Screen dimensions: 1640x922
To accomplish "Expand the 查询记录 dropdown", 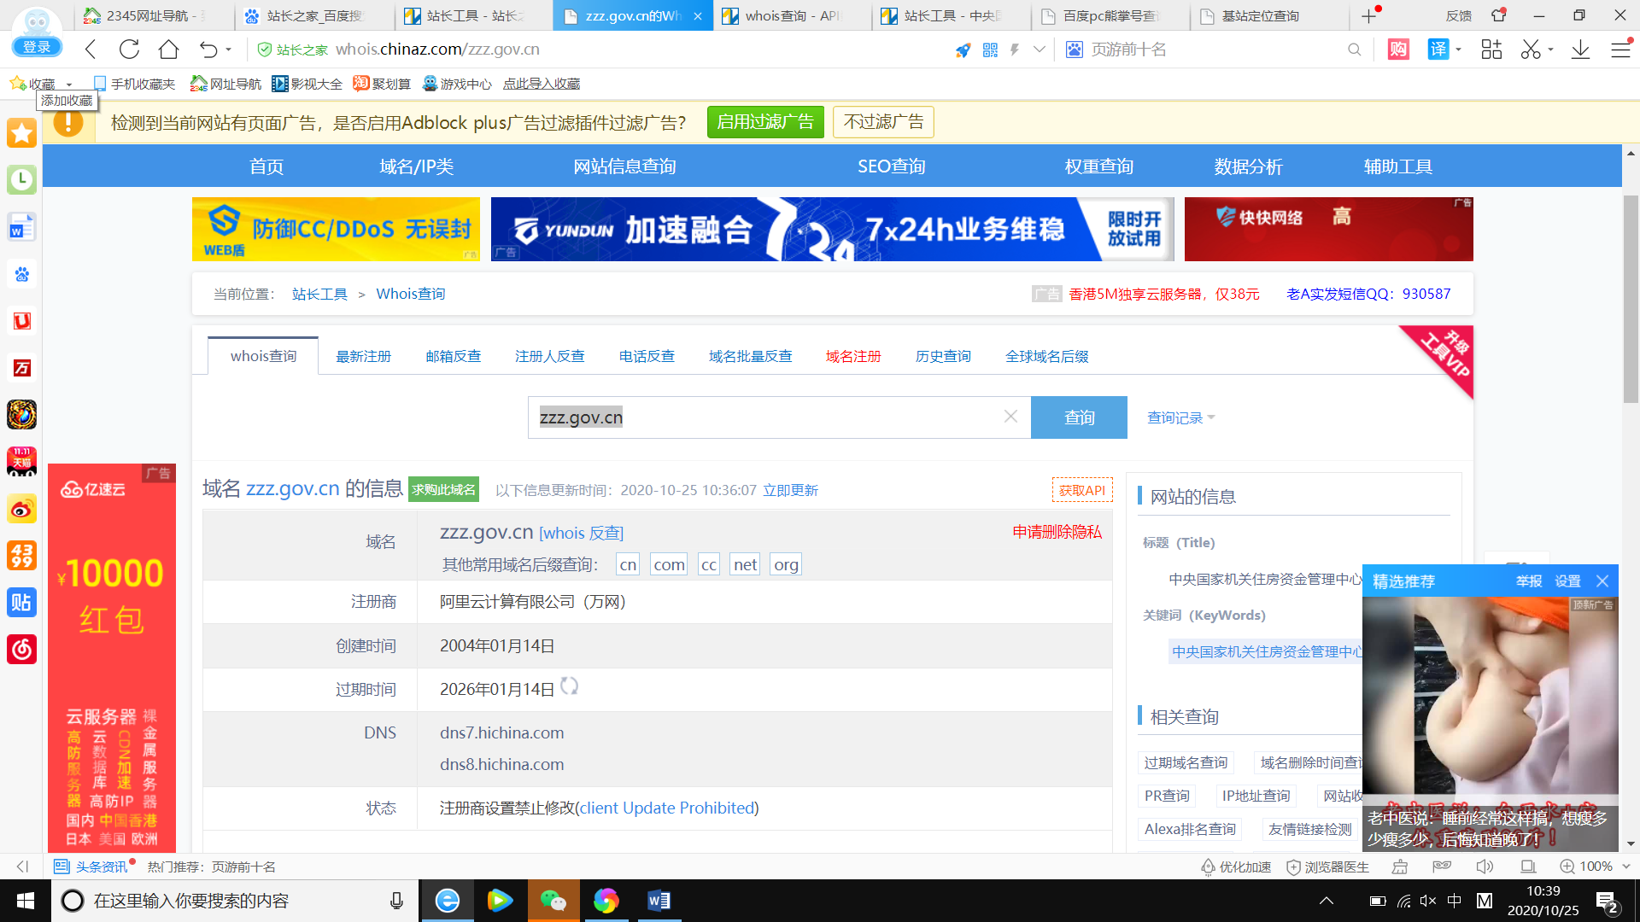I will tap(1180, 417).
